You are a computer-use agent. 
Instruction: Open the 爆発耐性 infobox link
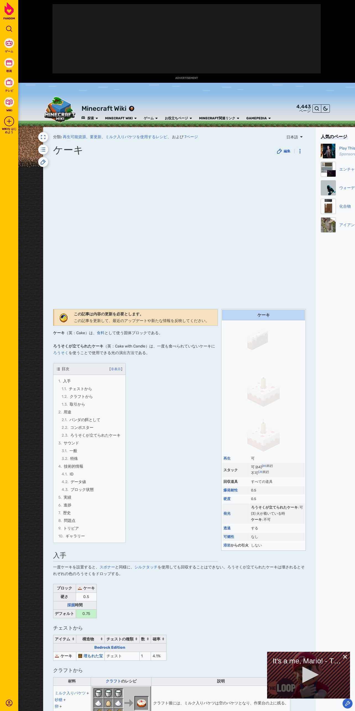pyautogui.click(x=231, y=490)
